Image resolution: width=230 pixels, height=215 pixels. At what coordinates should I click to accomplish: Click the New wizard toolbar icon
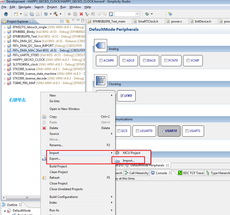16,14
